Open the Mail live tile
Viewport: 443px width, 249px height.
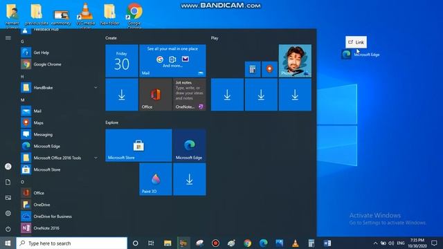click(172, 61)
